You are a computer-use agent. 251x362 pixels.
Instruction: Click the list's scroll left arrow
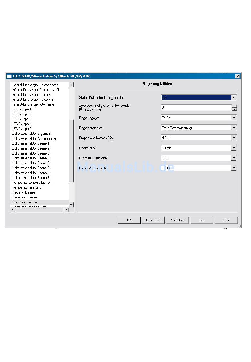13,210
